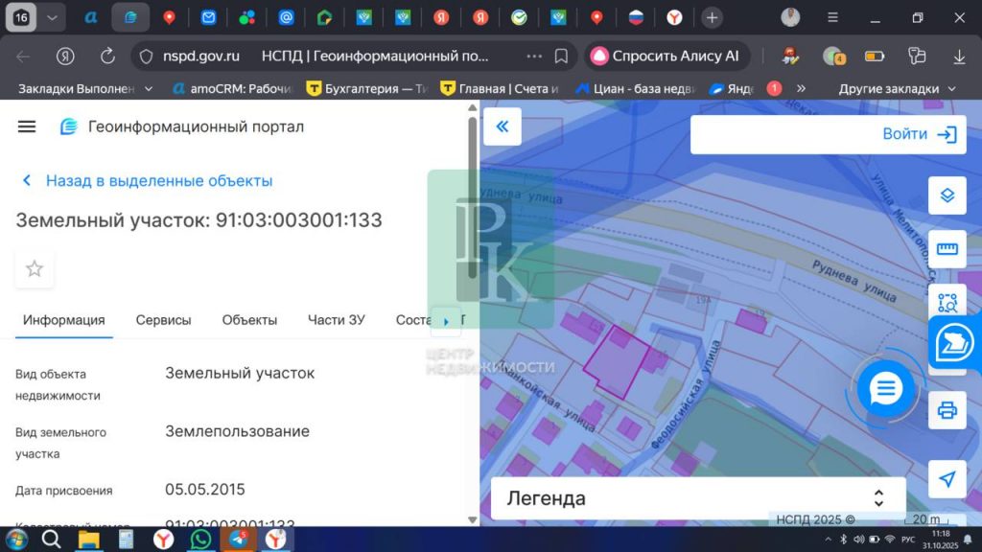This screenshot has height=552, width=982.
Task: Select the ruler measurement tool
Action: point(947,249)
